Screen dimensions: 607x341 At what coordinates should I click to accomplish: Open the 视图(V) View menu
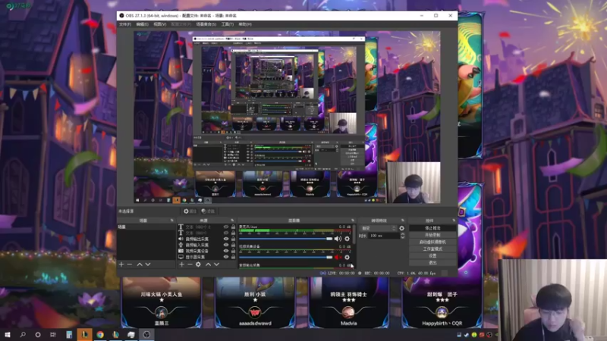pos(159,24)
